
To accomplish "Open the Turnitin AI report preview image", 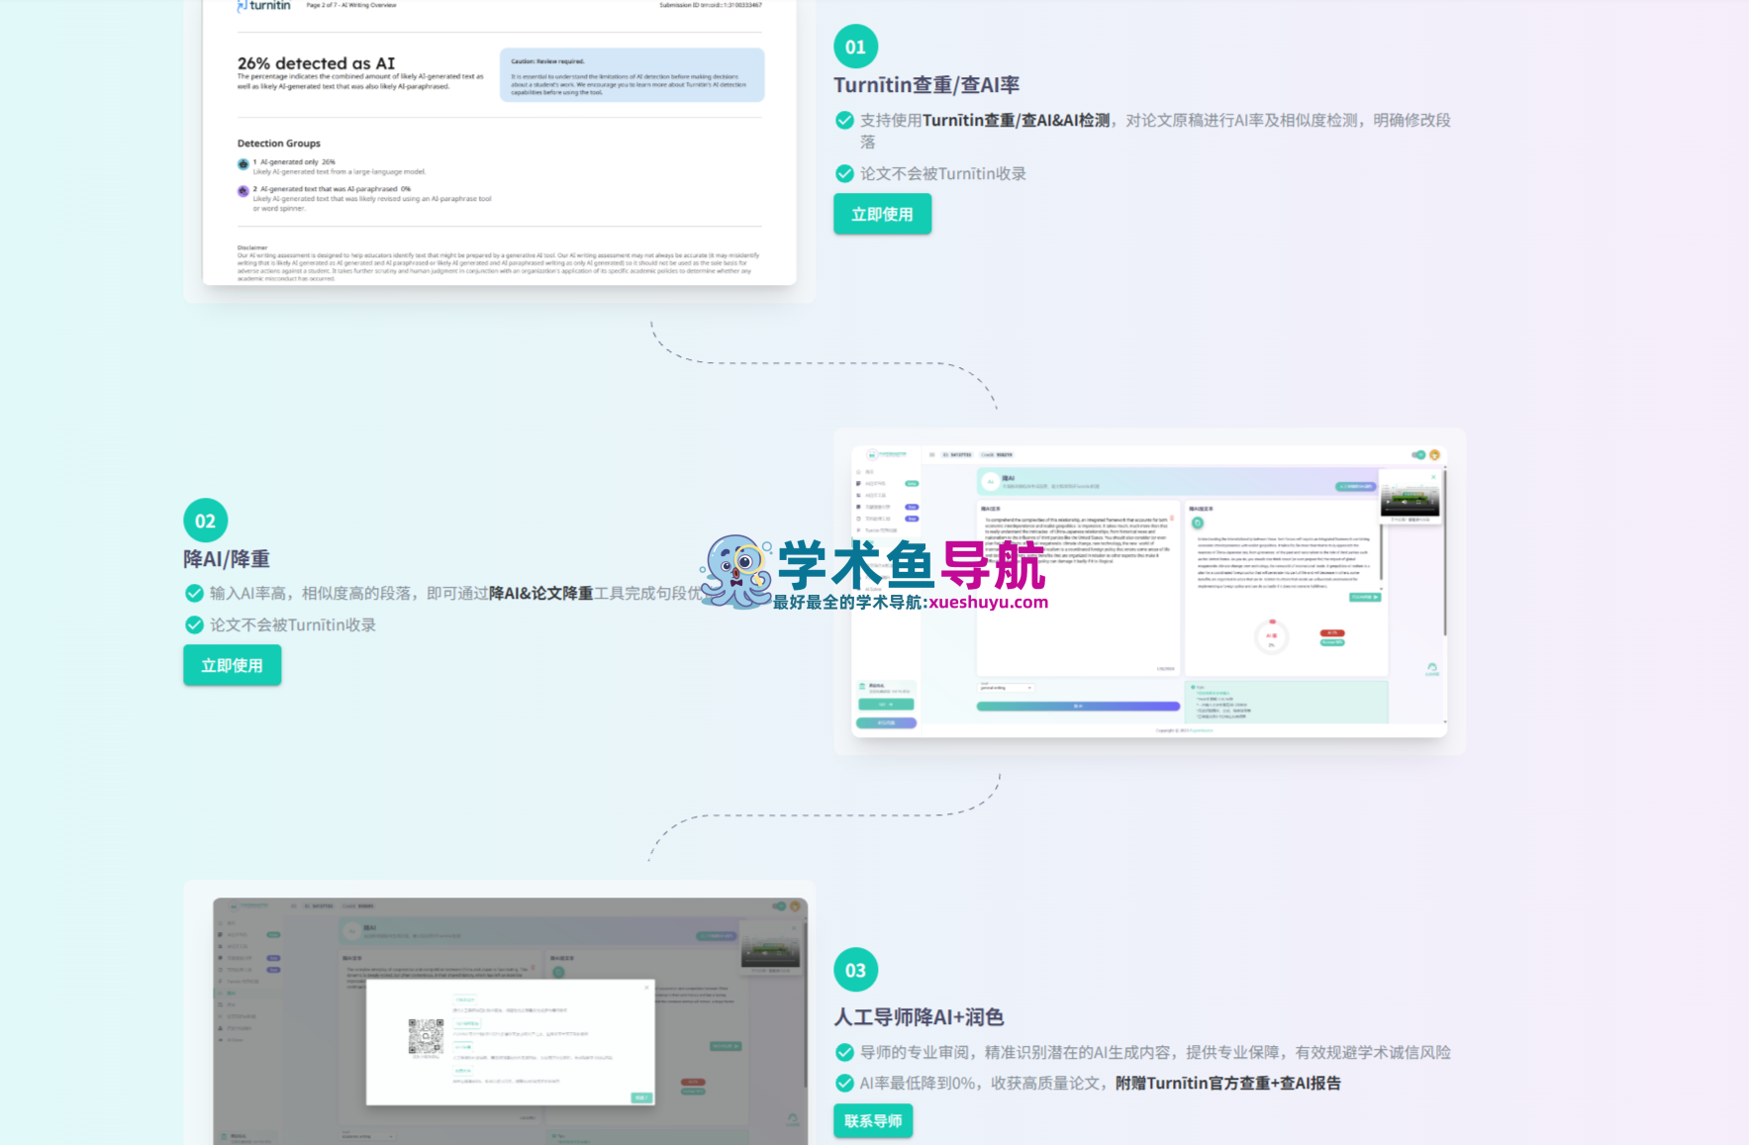I will coord(499,143).
